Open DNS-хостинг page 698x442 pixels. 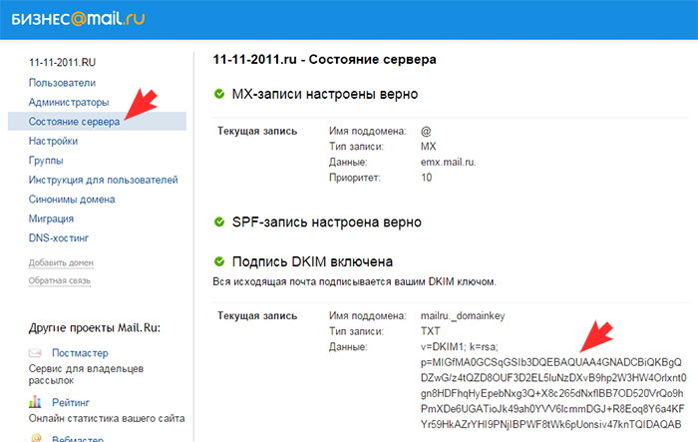pos(59,237)
